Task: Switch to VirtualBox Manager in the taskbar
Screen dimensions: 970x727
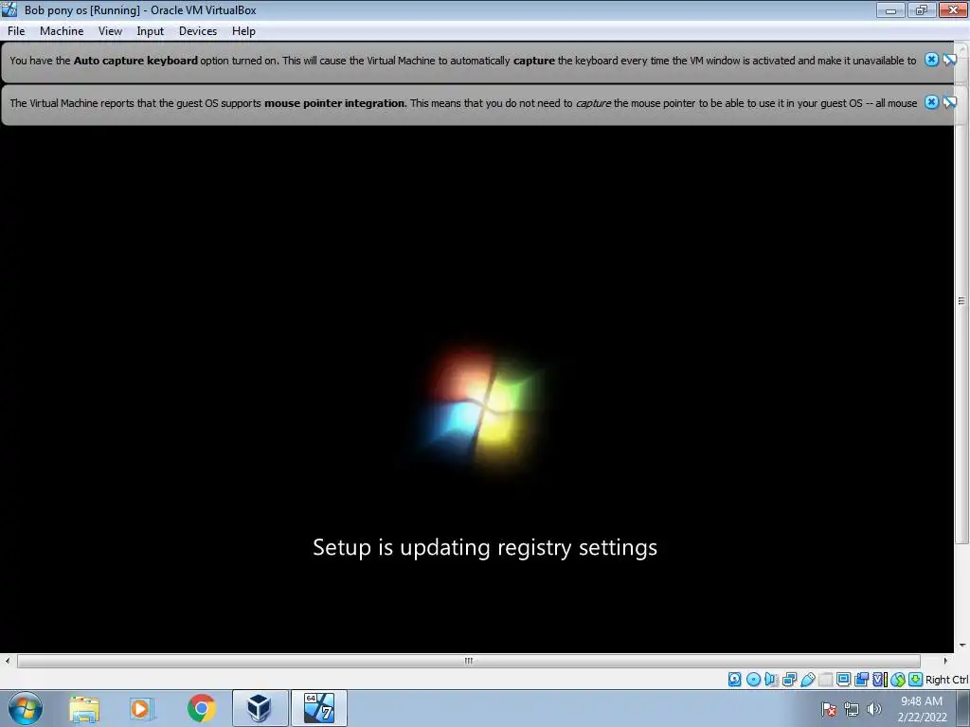Action: (260, 708)
